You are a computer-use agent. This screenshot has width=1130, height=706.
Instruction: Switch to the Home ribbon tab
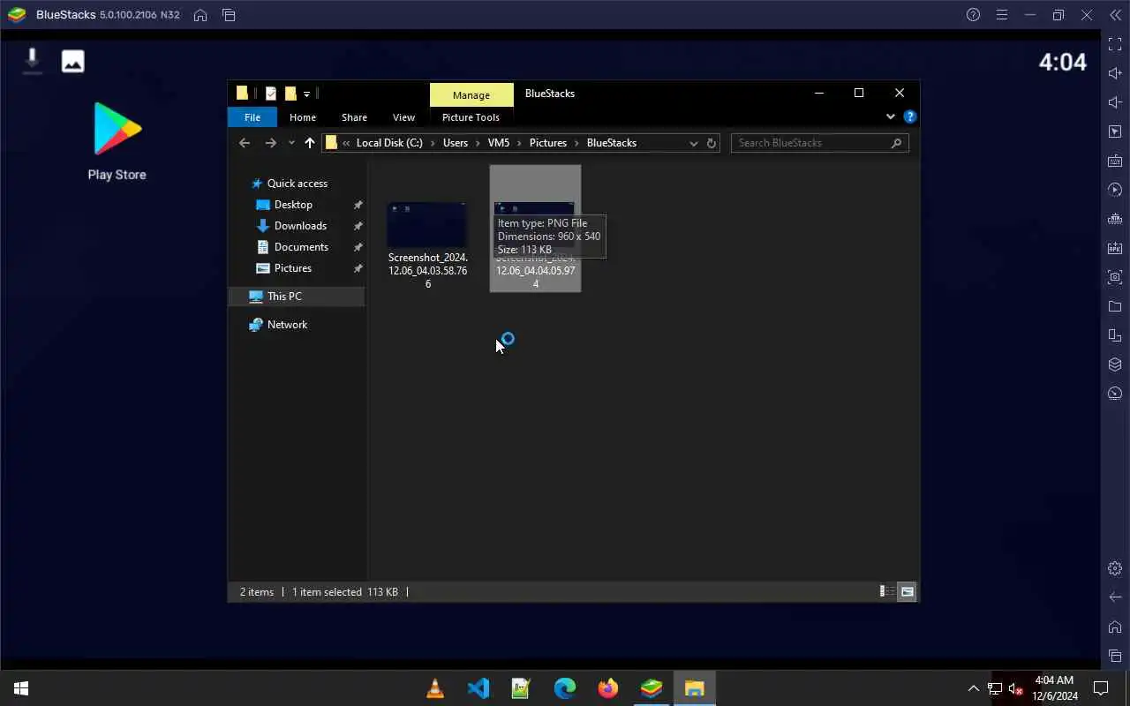click(x=303, y=117)
